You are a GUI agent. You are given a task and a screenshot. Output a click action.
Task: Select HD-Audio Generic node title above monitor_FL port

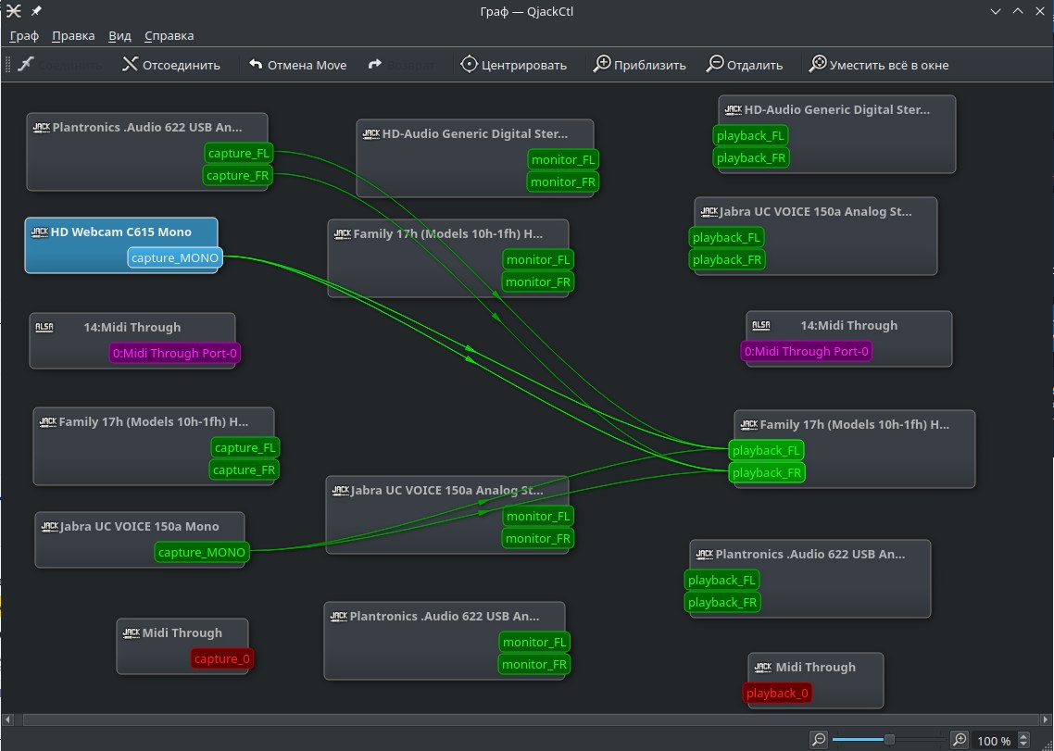point(475,133)
